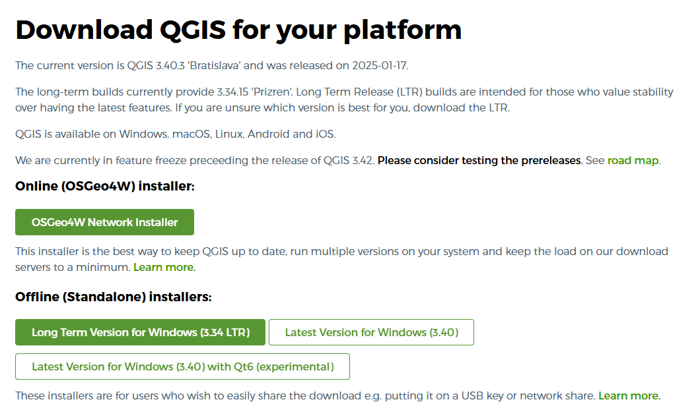Download the Long Term Version for Windows (3.34 LTR)

(139, 332)
